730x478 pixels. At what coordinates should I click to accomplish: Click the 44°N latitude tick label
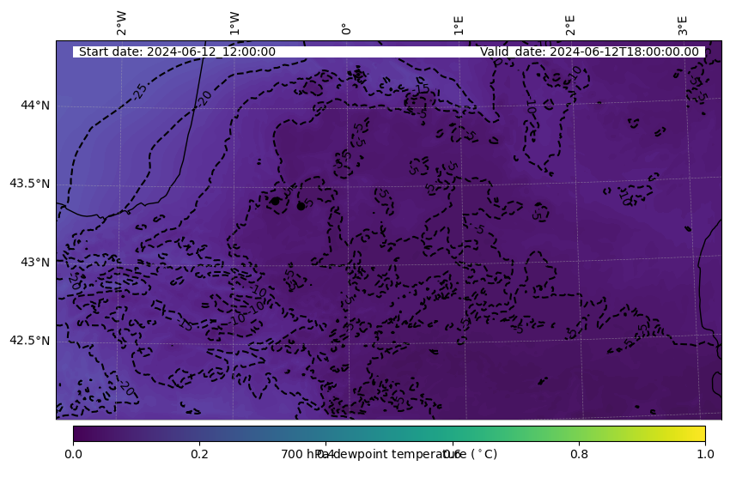coord(35,105)
